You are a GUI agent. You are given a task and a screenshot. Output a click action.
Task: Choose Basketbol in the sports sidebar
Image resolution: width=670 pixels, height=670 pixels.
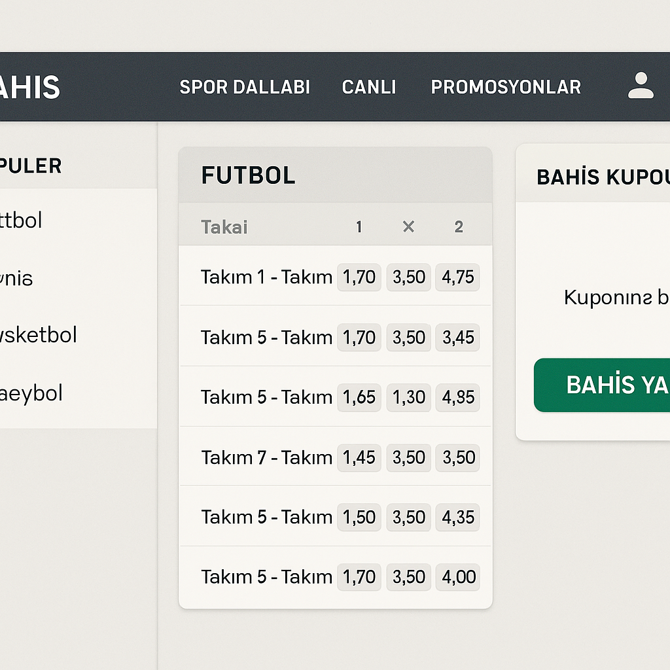point(38,335)
